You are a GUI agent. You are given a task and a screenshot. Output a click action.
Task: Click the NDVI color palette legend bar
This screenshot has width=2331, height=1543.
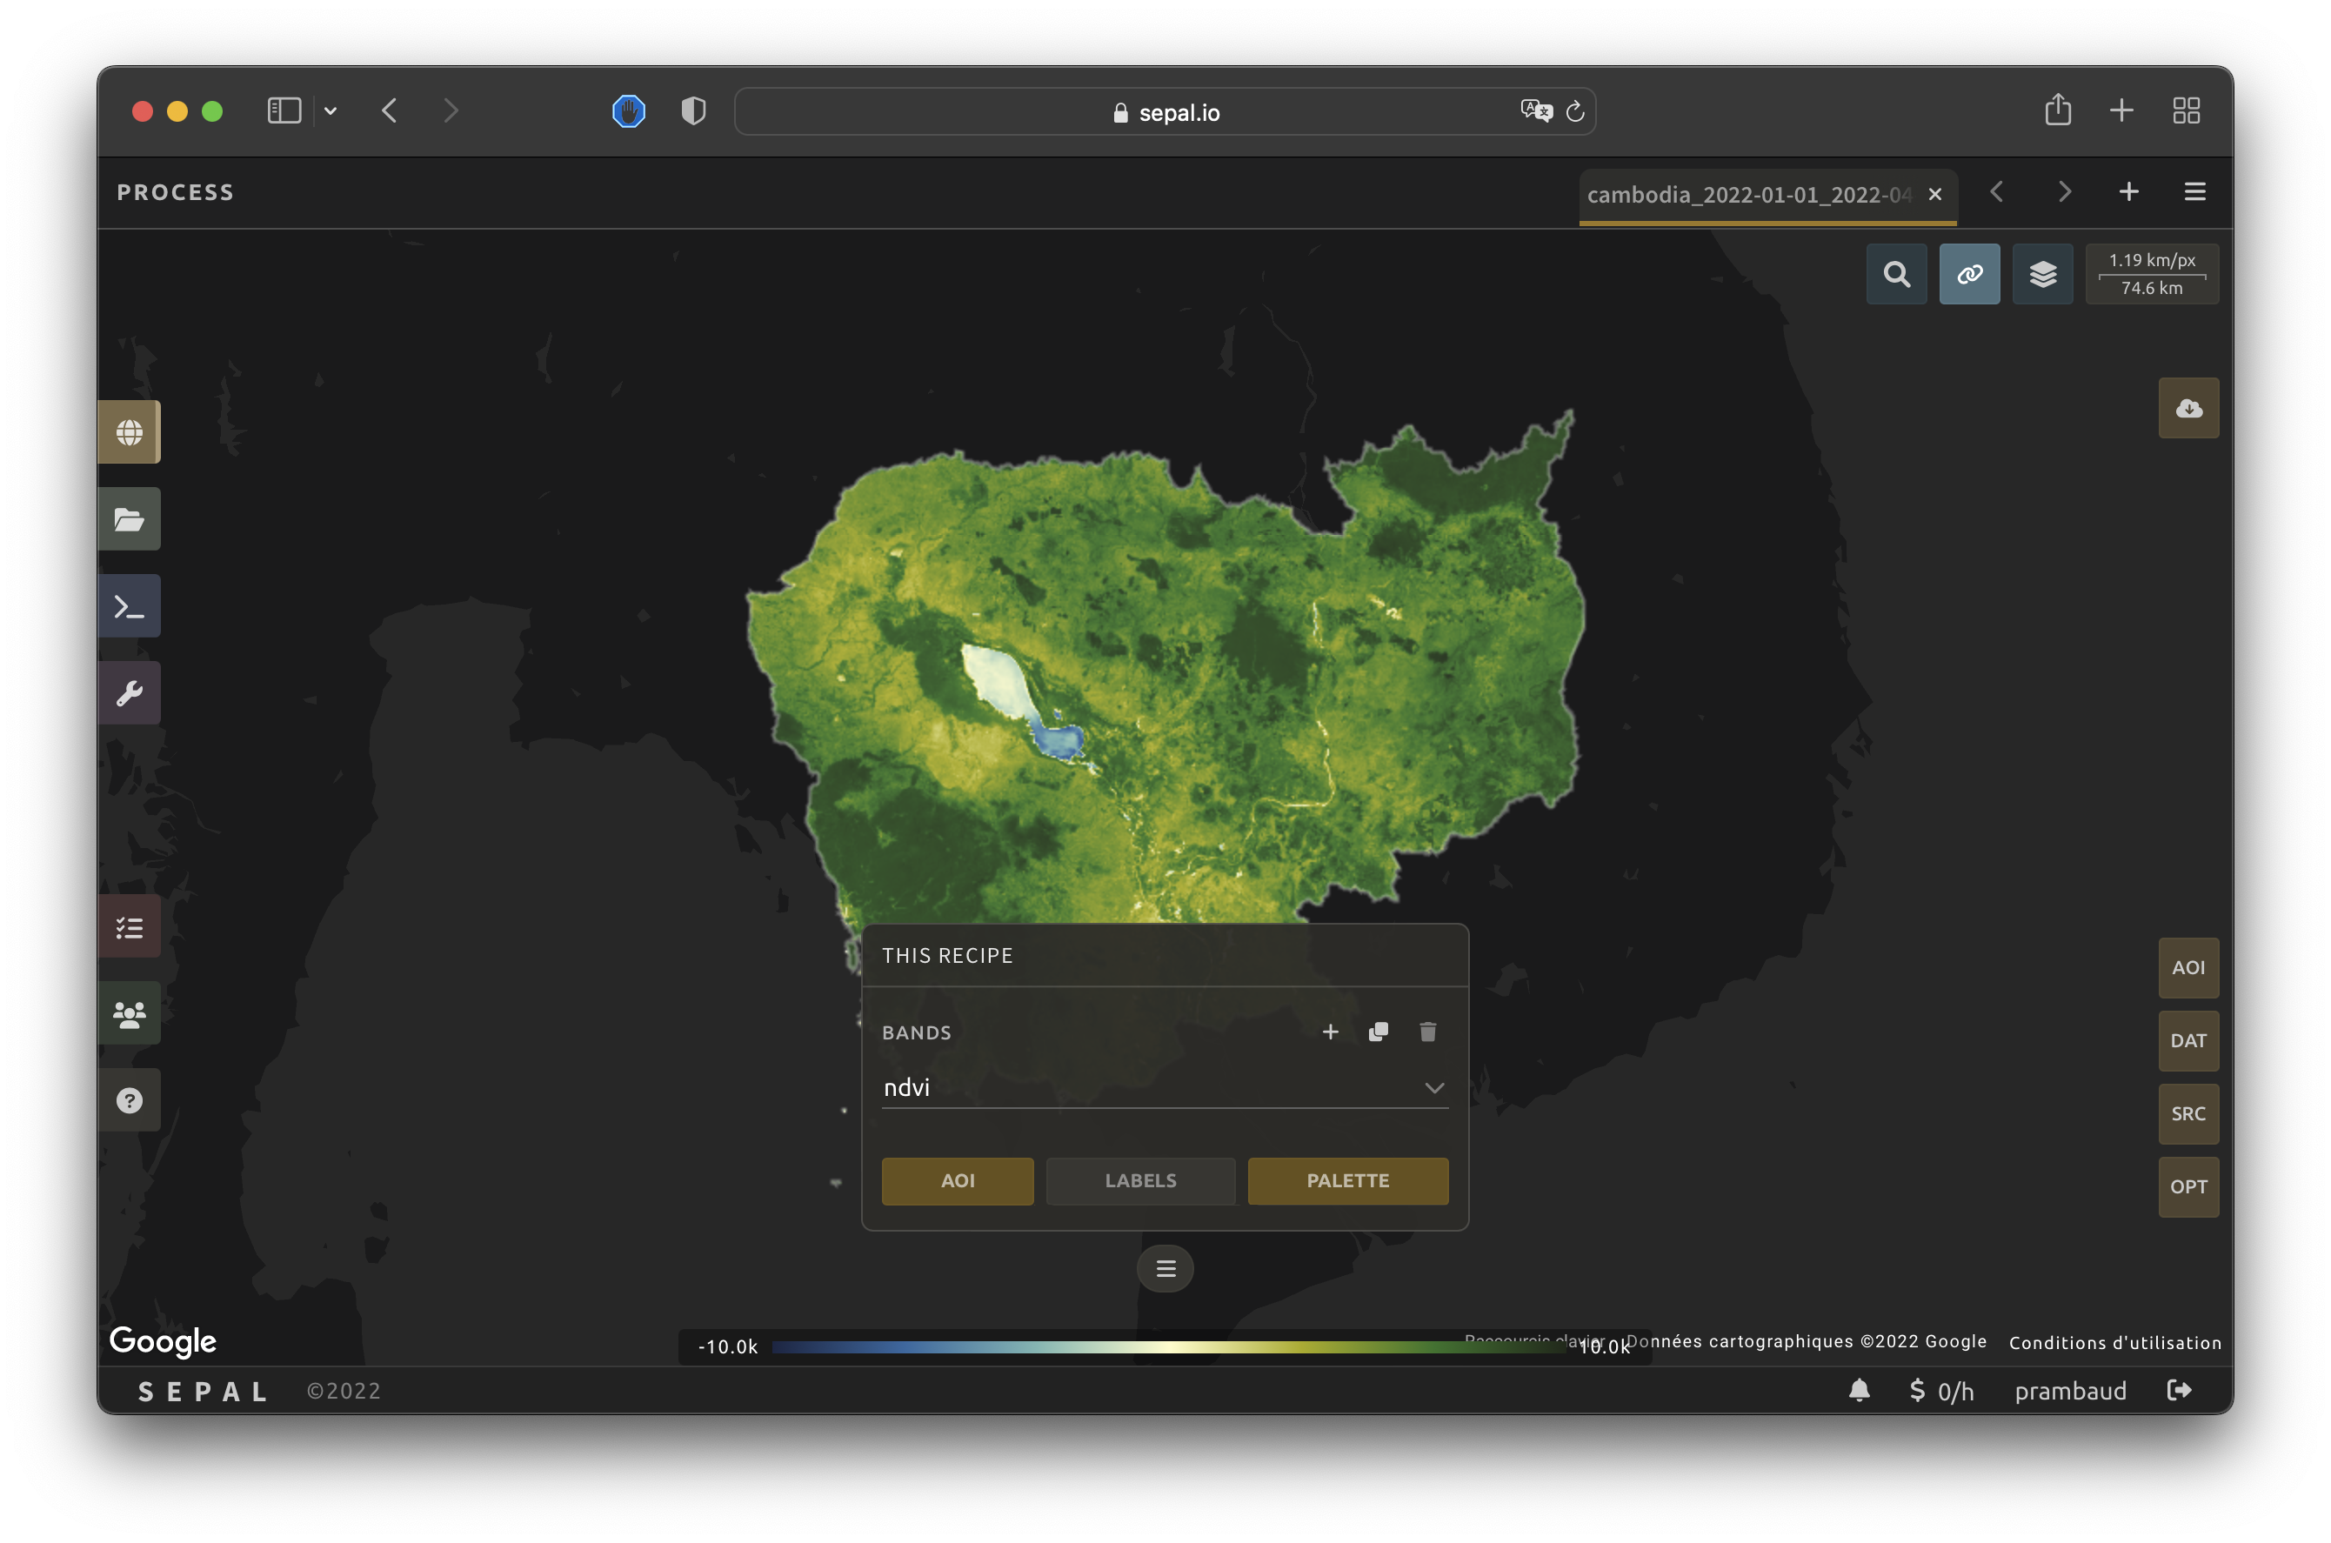pos(1166,1347)
